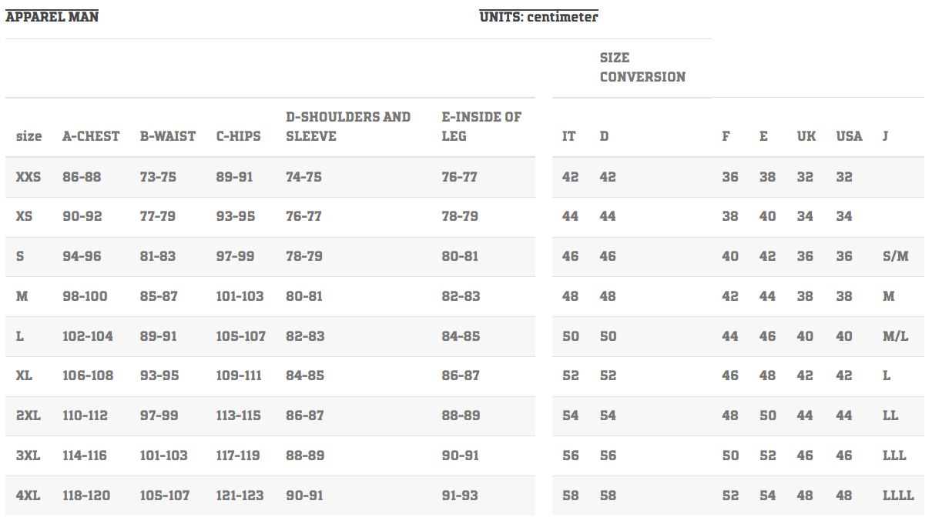Click the M size chest value 98-100
This screenshot has height=524, width=932.
(85, 296)
